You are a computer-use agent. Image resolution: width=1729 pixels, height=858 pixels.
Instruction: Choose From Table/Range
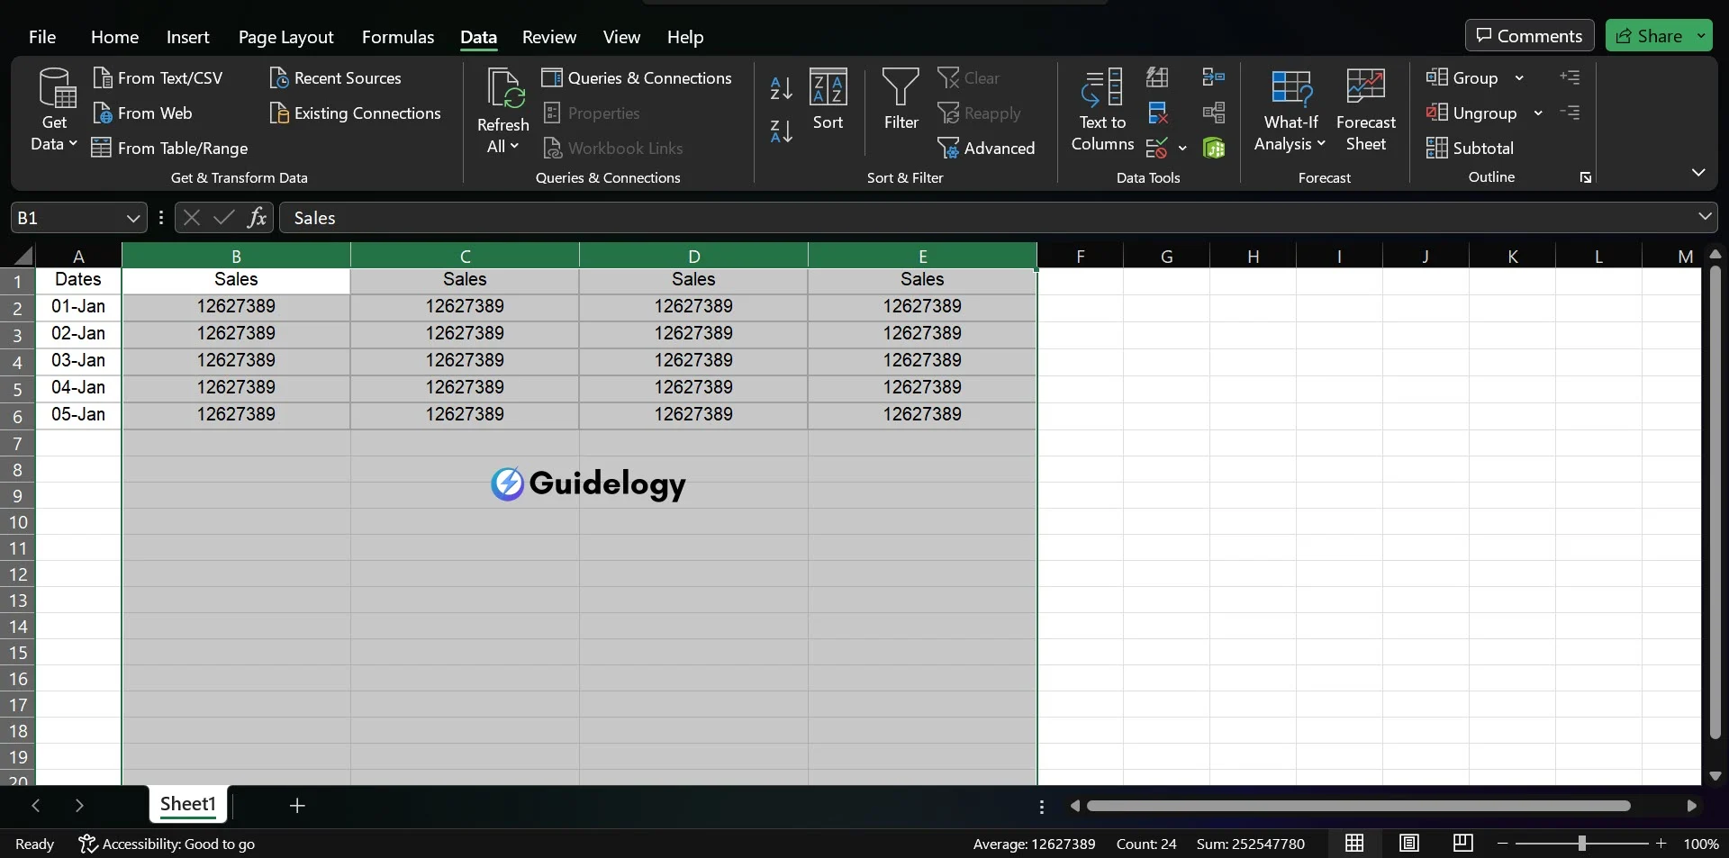[x=170, y=149]
